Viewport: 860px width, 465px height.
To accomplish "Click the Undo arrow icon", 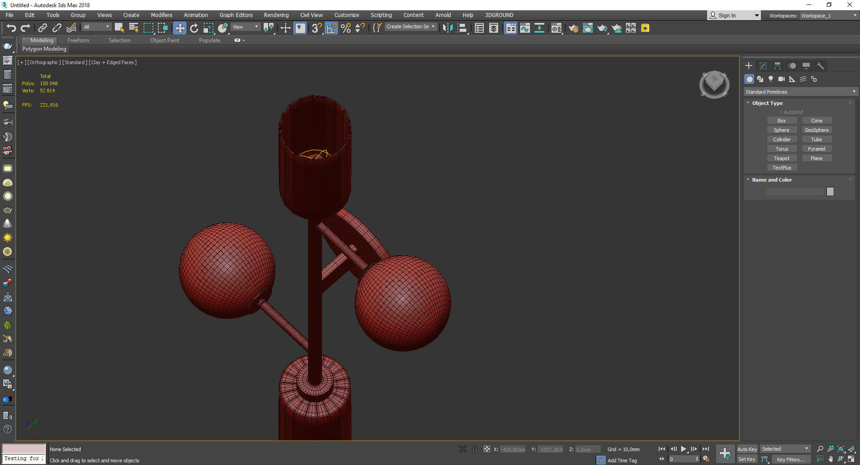I will point(11,28).
